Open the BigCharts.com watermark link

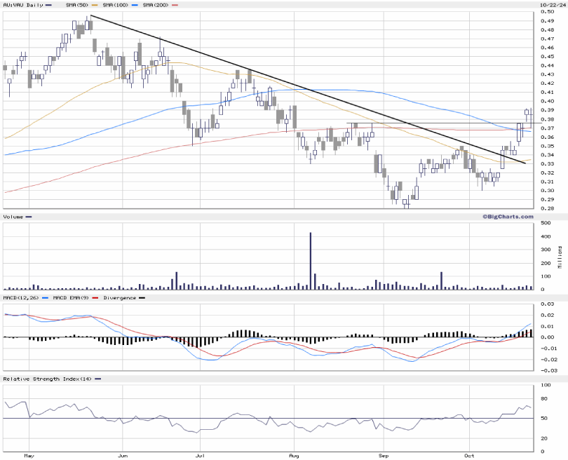[x=508, y=217]
